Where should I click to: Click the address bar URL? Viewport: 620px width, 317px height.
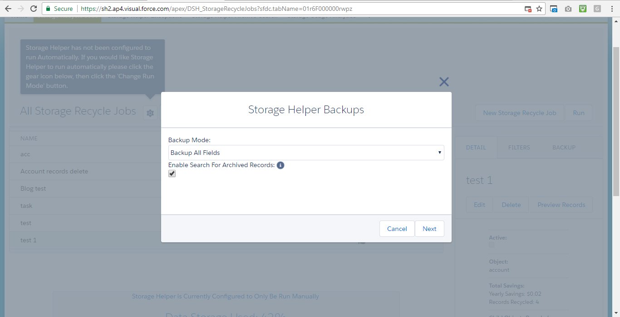point(217,9)
